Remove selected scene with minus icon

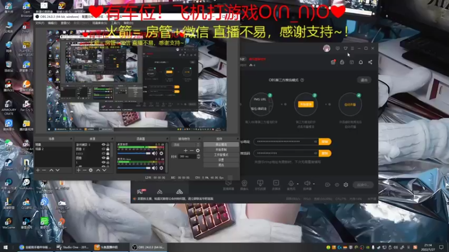[x=44, y=170]
